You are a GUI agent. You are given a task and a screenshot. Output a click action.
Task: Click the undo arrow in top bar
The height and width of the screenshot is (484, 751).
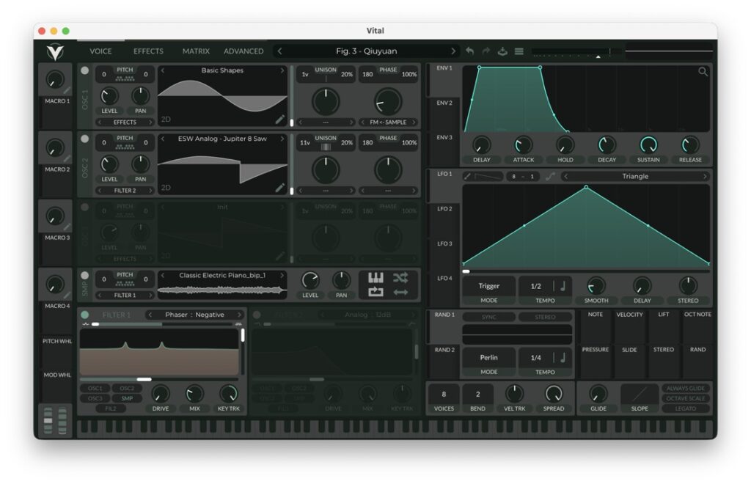(x=469, y=51)
